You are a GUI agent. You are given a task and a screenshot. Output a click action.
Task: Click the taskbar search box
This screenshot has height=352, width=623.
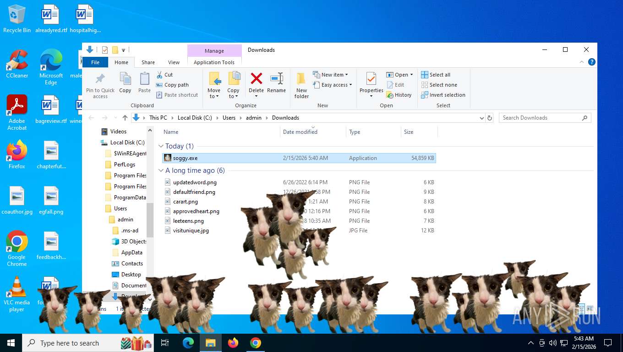pyautogui.click(x=88, y=343)
